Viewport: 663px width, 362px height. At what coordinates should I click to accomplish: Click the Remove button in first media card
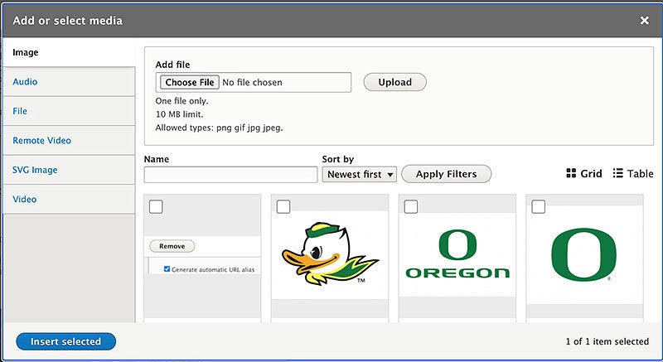point(172,246)
